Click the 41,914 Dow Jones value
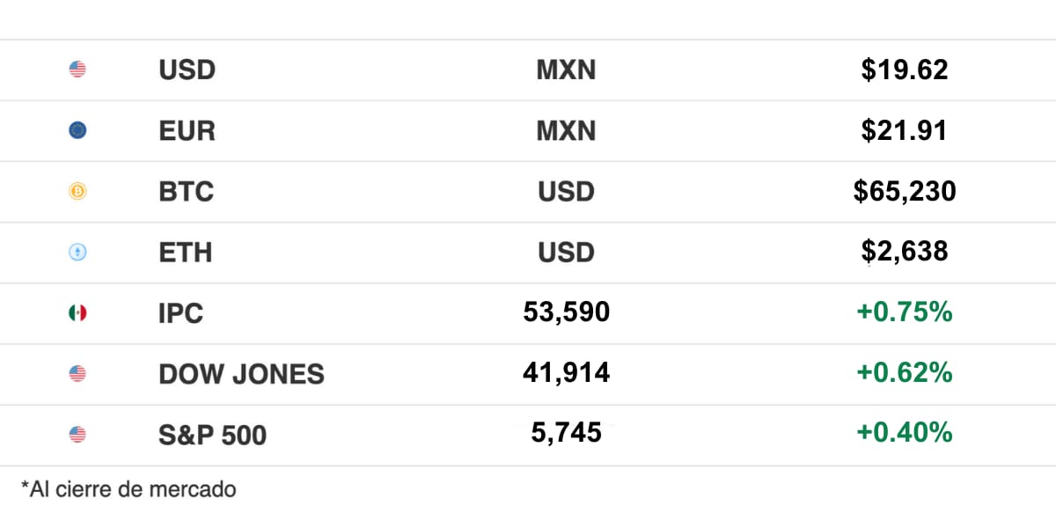1056x528 pixels. (x=566, y=372)
